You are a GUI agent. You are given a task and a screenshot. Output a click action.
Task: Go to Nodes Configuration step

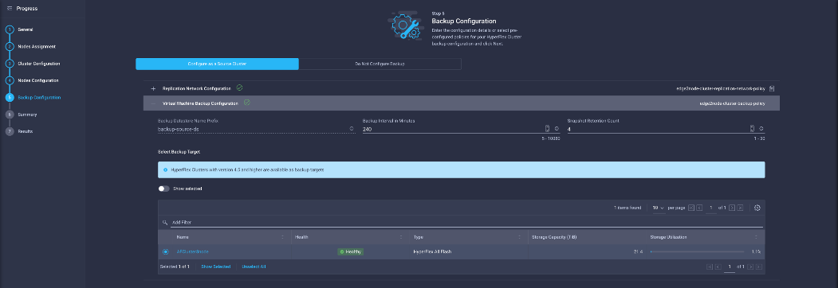(38, 80)
